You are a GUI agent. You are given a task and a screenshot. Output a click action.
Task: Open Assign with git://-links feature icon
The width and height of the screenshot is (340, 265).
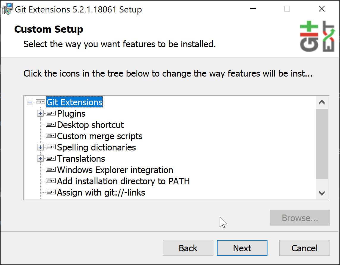[x=51, y=193]
